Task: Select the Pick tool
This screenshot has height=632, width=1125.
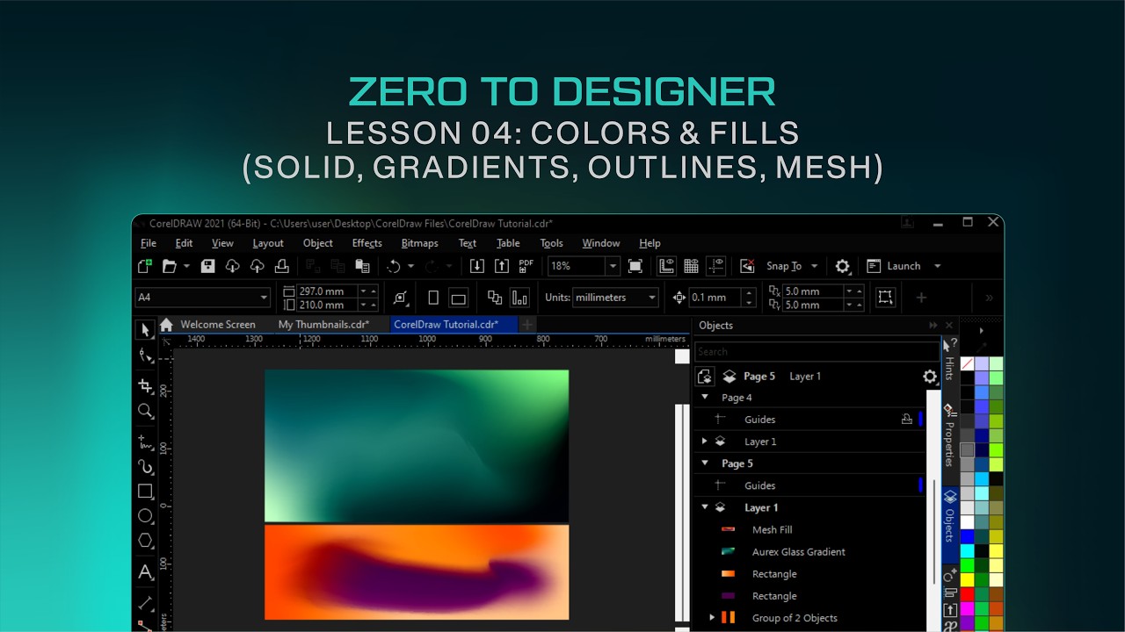Action: [x=146, y=330]
